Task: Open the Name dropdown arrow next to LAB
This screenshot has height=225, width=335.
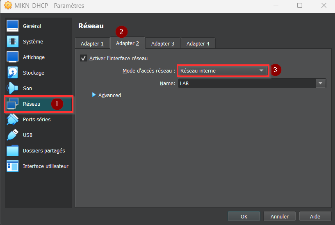Action: click(321, 83)
